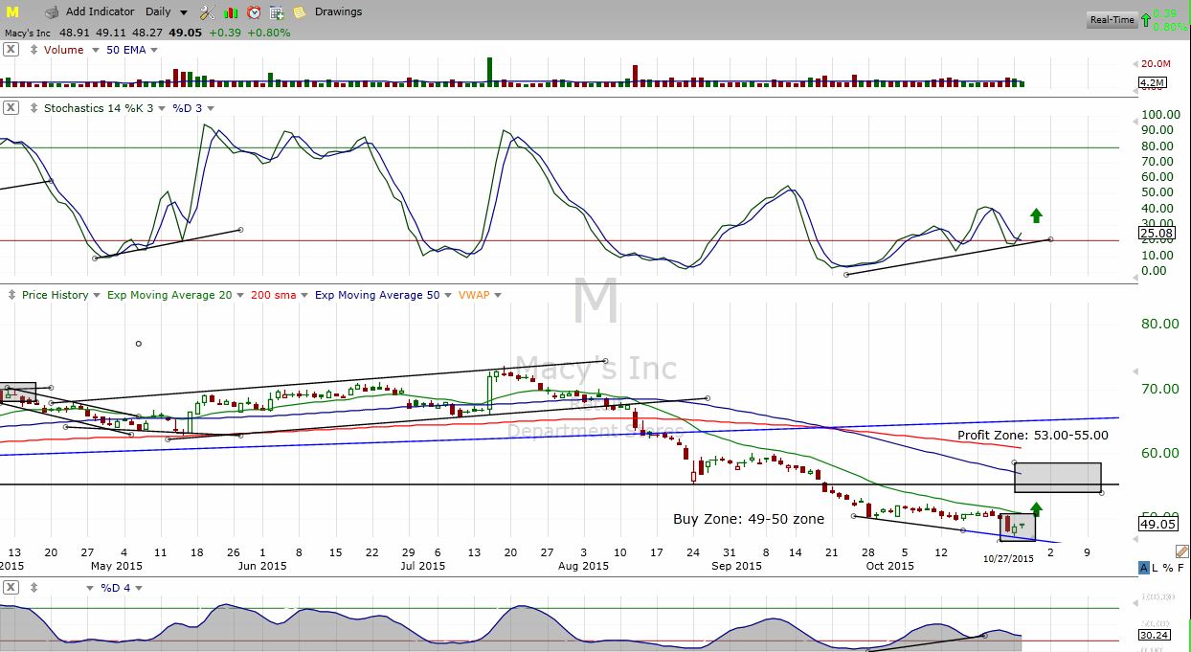Screen dimensions: 1191x652
Task: Open chart settings with the wrench icon
Action: click(207, 12)
